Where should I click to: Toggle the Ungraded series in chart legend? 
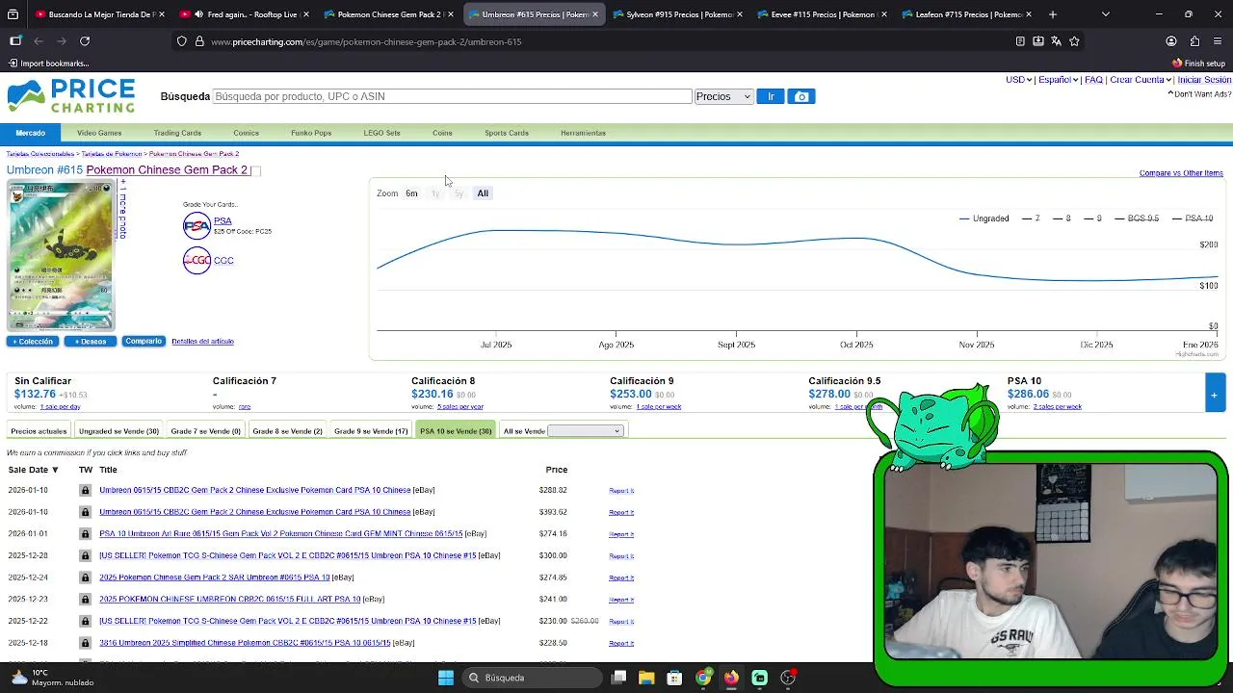click(x=984, y=218)
